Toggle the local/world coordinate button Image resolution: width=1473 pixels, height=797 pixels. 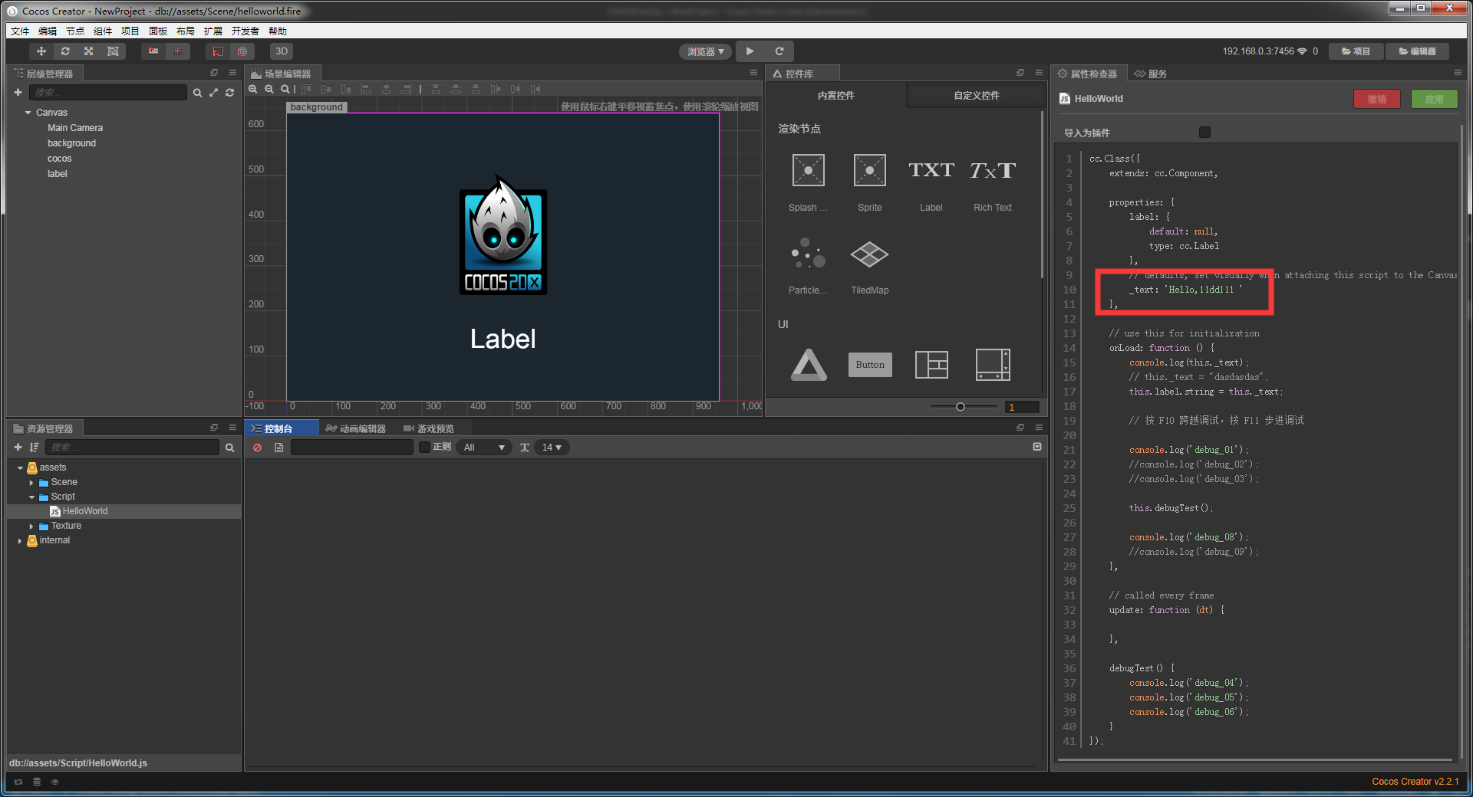click(218, 51)
